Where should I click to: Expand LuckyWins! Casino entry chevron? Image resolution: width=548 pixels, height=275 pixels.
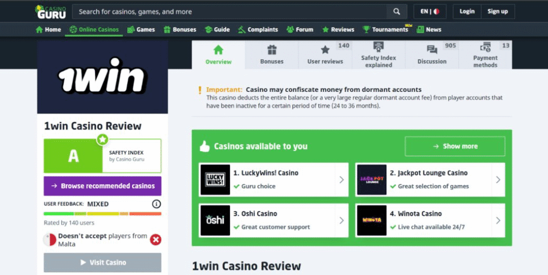point(341,179)
